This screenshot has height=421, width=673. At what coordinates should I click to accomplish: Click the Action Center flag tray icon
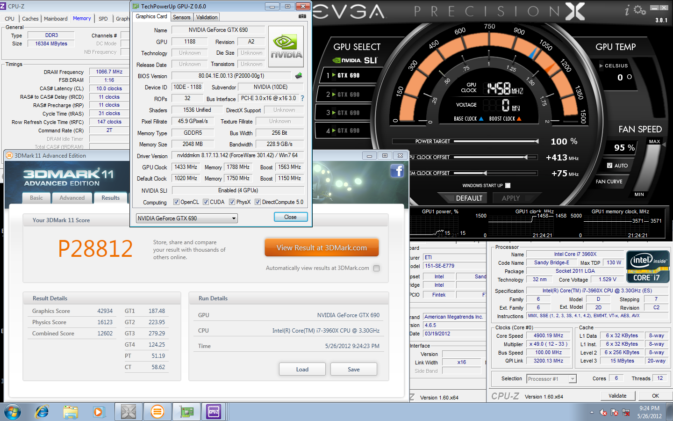click(614, 413)
